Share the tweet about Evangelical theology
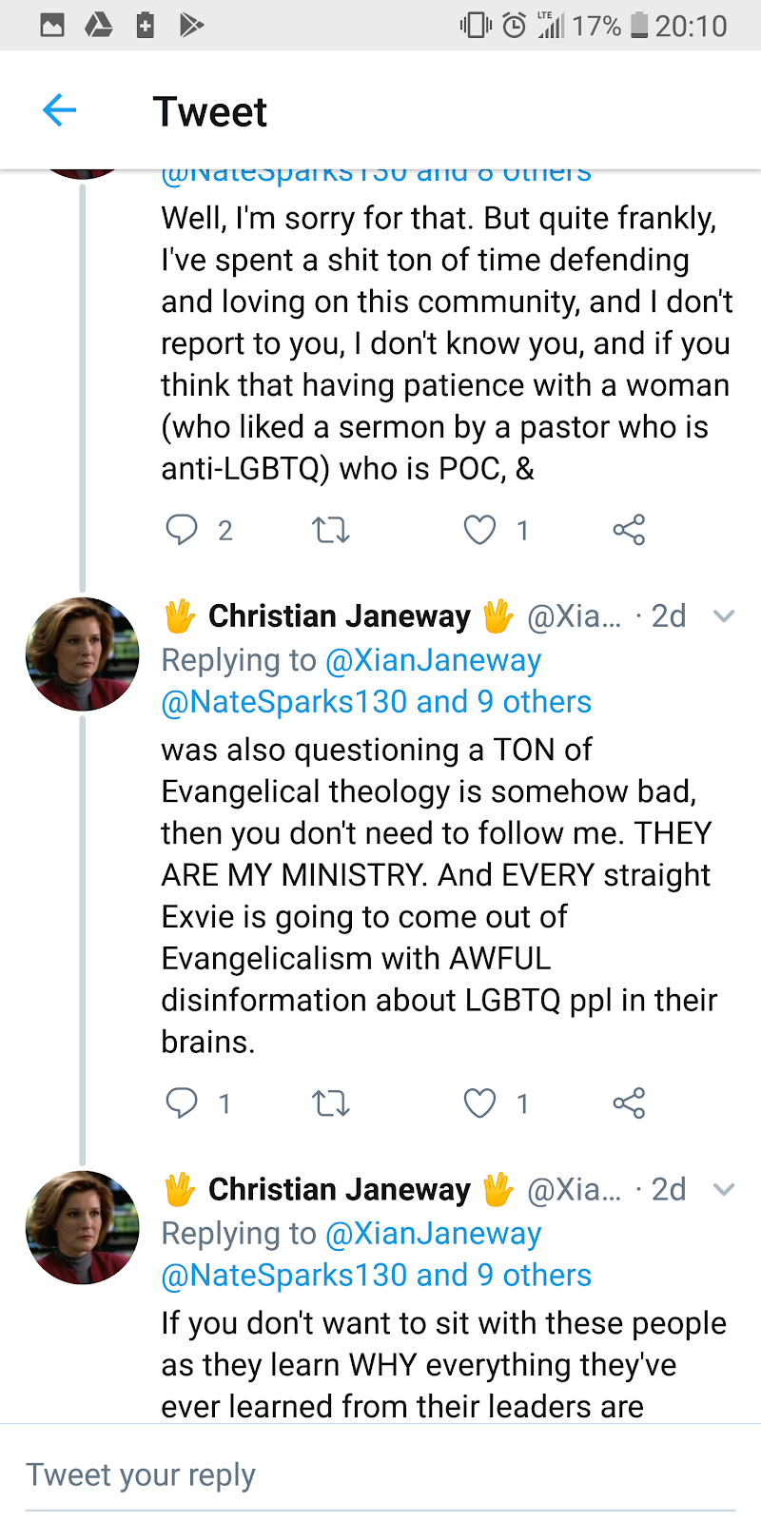The height and width of the screenshot is (1522, 761). point(629,1102)
